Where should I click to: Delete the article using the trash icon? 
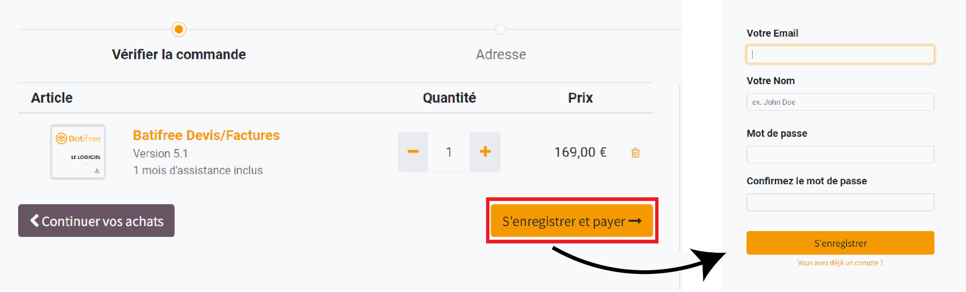[635, 153]
